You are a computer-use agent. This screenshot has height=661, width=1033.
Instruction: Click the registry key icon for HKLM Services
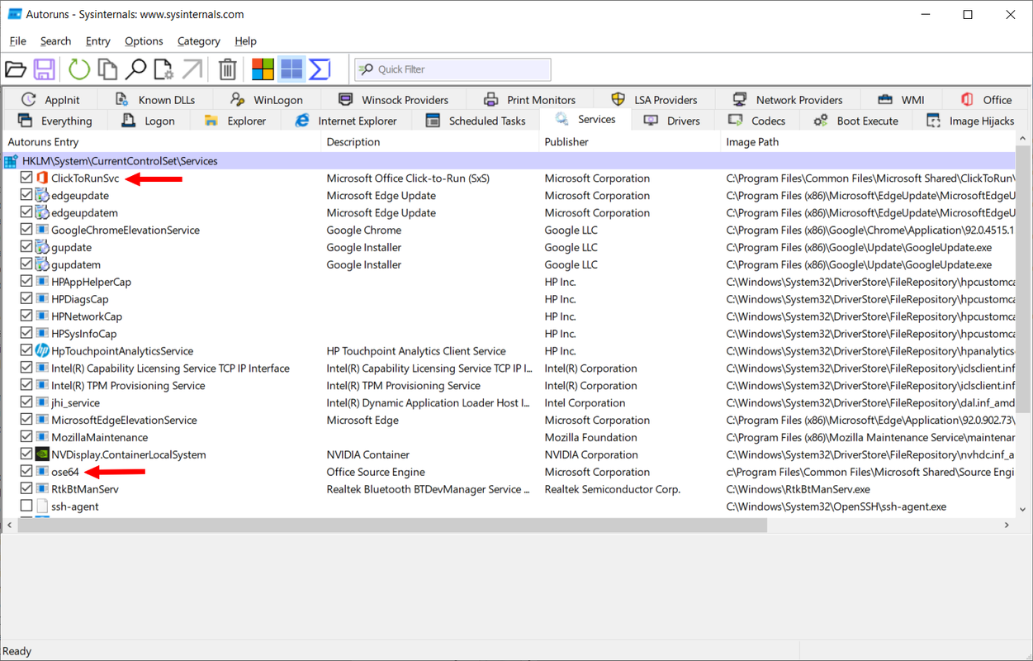pos(12,161)
